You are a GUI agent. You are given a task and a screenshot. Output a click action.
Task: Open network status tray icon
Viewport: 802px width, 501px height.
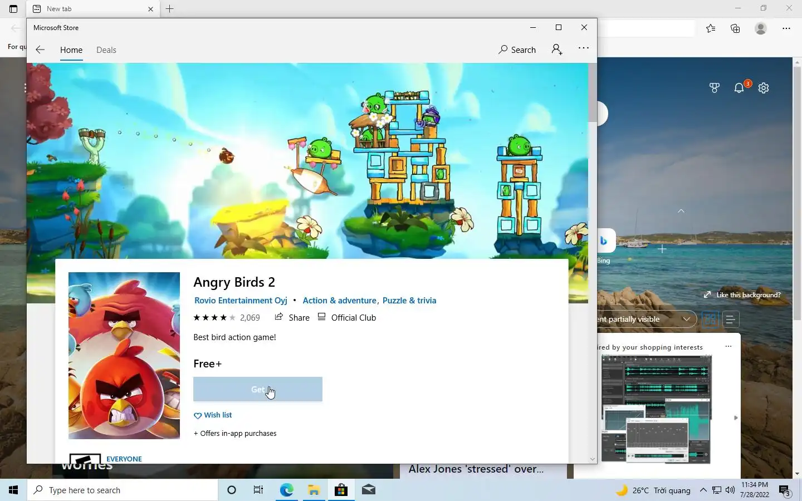717,490
